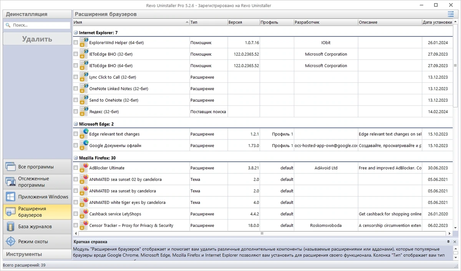Image resolution: width=461 pixels, height=271 pixels.
Task: Select the OneNote Linked Notes (32-бит) row
Action: pos(263,89)
